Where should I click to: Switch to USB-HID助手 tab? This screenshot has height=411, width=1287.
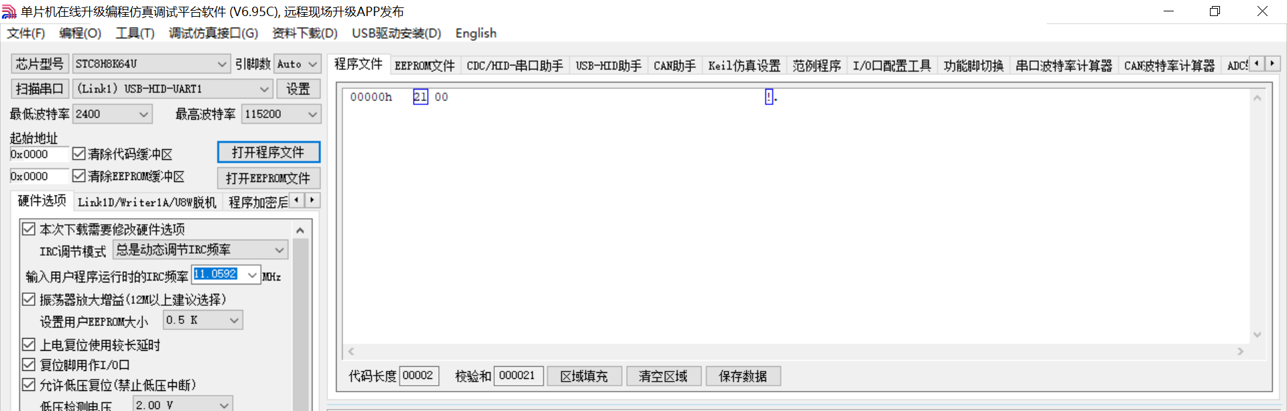pyautogui.click(x=609, y=66)
